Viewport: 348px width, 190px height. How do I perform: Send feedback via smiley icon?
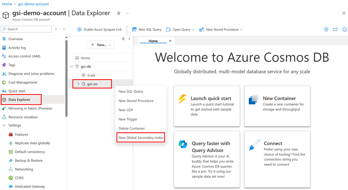click(344, 29)
